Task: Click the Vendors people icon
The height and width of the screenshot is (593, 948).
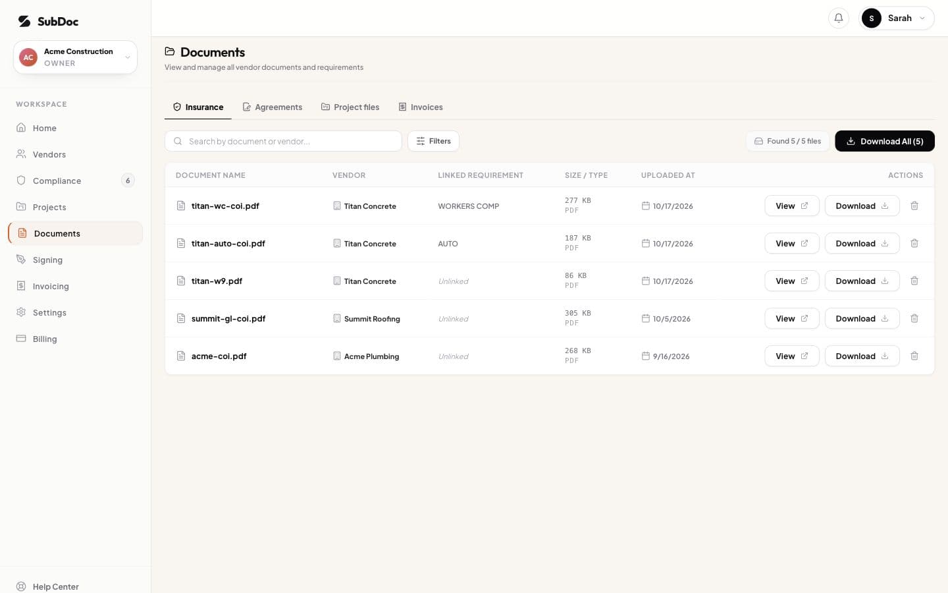Action: (21, 154)
